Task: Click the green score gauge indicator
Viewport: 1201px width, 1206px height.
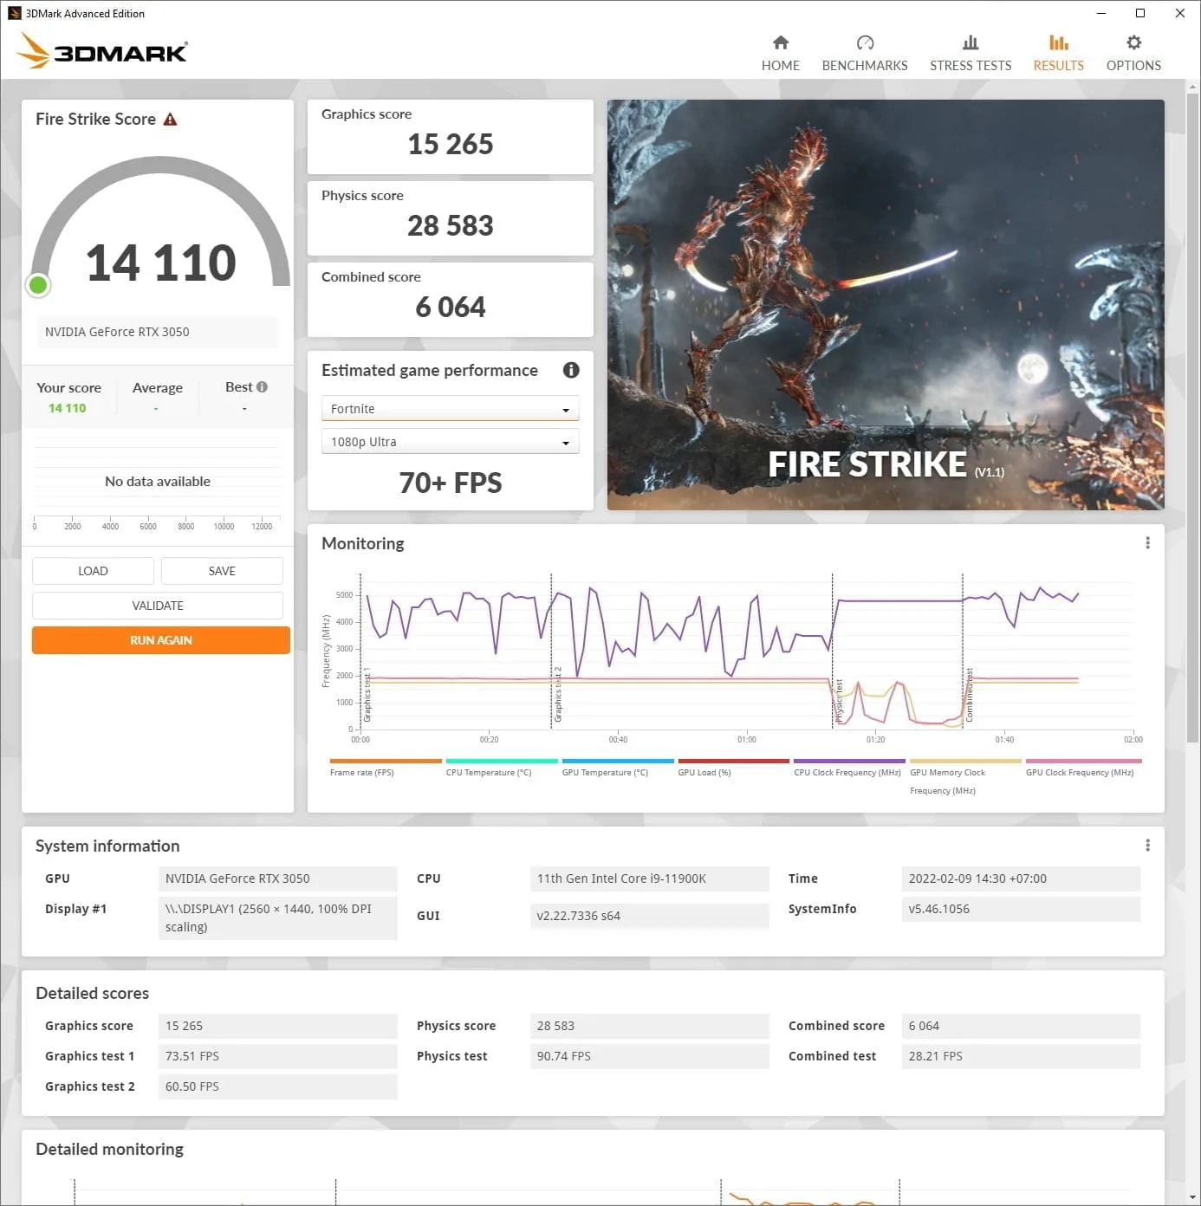Action: 38,285
